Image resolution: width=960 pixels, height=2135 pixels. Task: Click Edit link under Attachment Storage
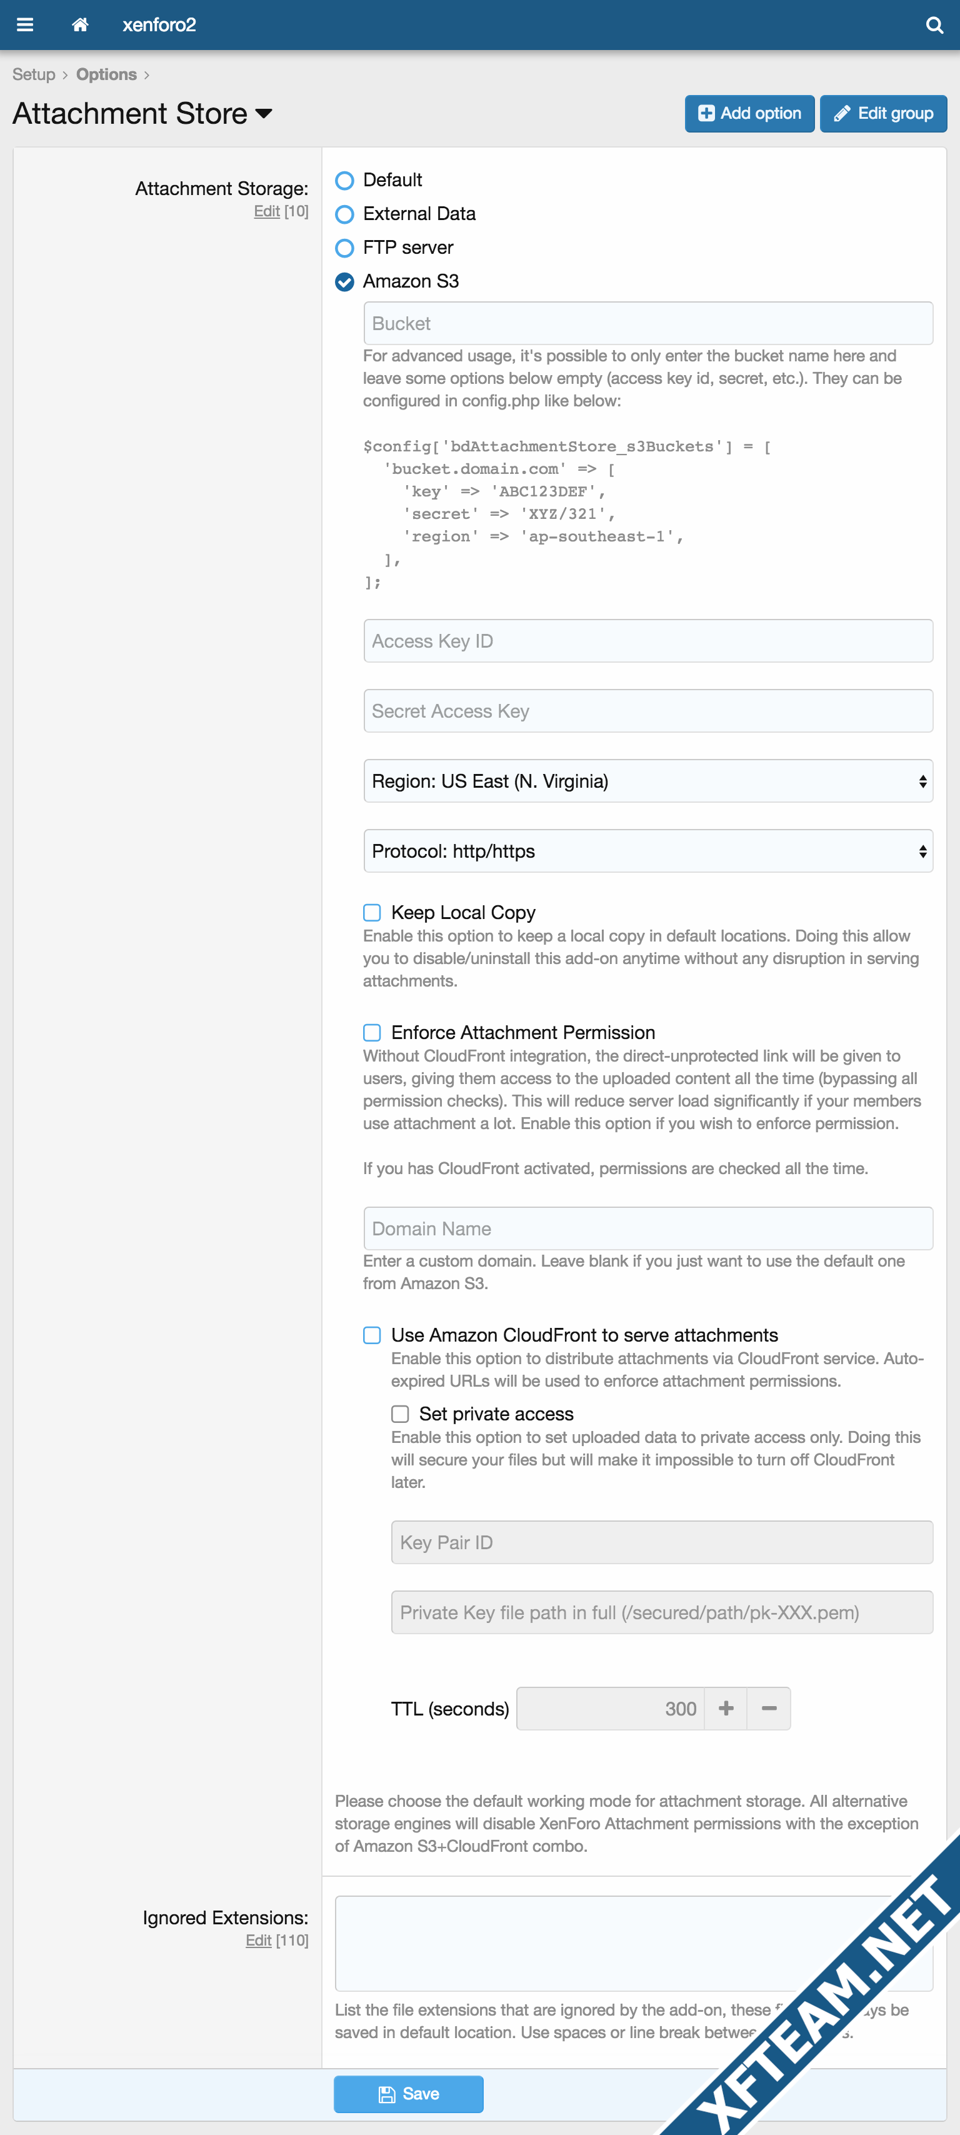click(x=267, y=211)
